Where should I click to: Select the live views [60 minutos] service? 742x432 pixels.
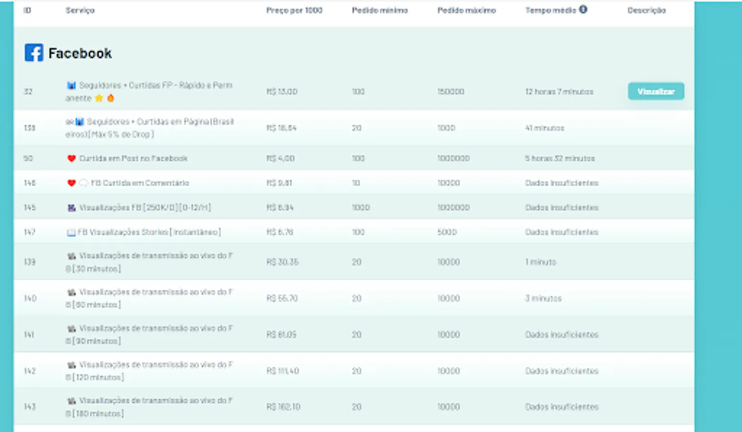tap(149, 299)
